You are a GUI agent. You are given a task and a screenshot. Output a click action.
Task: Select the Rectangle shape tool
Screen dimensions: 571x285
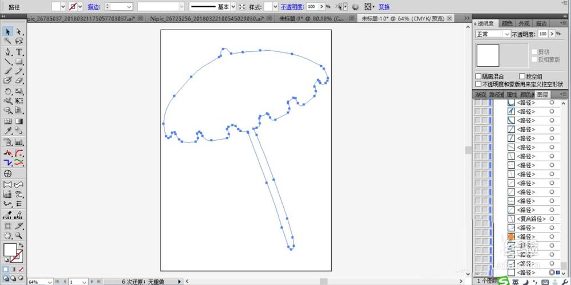click(x=19, y=62)
